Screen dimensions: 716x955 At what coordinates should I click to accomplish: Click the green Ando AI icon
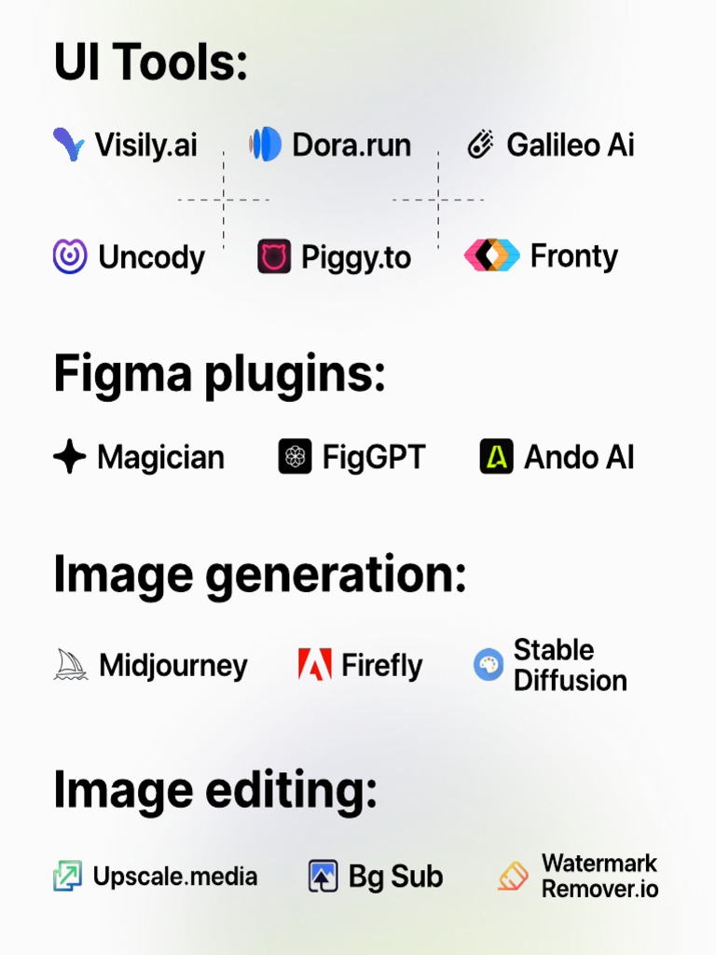tap(497, 457)
